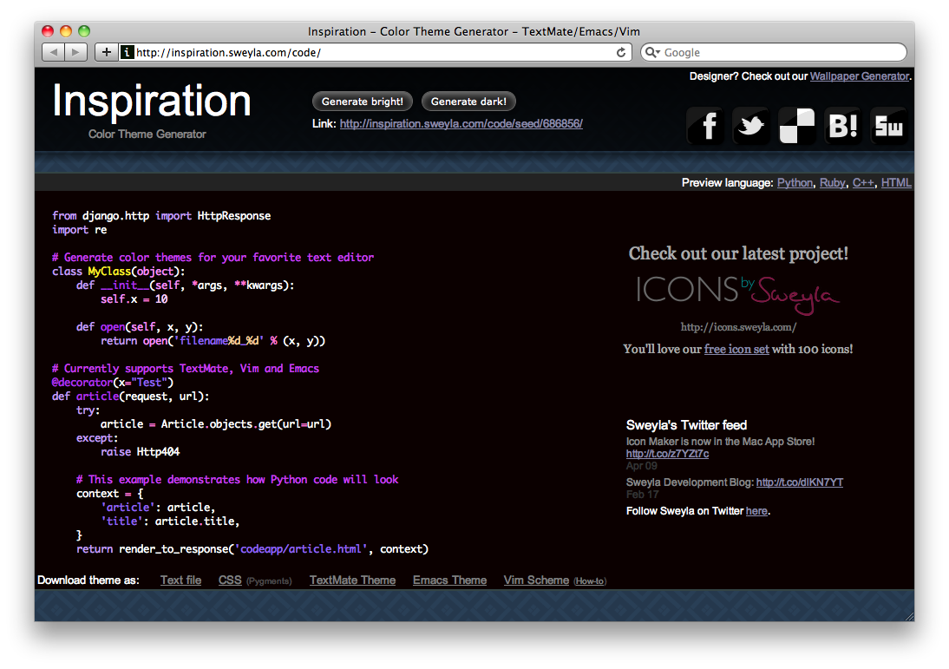Click the code line 'raise Http404'
949x669 pixels.
140,452
